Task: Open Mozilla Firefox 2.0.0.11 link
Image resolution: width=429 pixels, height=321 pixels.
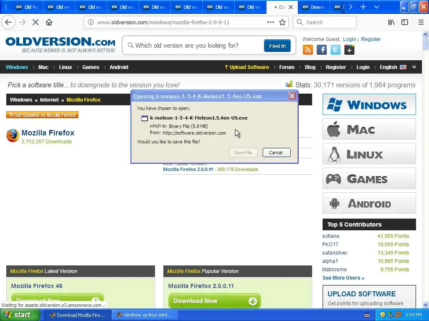Action: pyautogui.click(x=188, y=169)
